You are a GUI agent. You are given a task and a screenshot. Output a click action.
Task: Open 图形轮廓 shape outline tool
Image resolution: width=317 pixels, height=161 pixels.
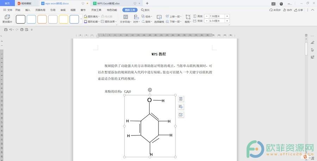coord(92,21)
